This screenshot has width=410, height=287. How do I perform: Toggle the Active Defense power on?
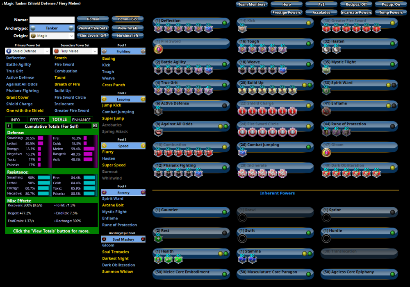(x=224, y=106)
